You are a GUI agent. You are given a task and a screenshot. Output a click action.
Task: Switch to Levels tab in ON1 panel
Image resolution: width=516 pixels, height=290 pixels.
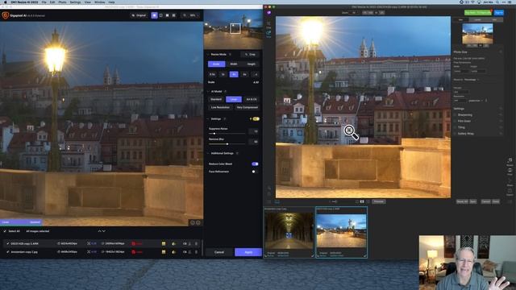[477, 19]
